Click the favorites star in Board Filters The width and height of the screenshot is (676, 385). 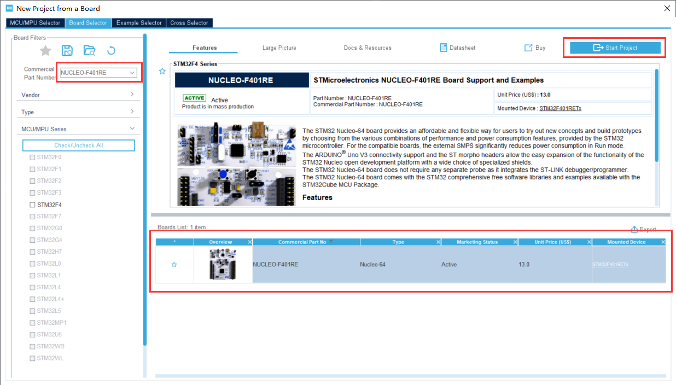45,51
